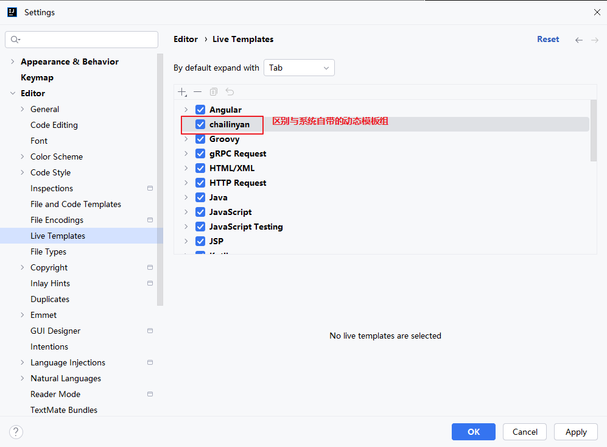Click project-level icon next to File Encodings
Viewport: 607px width, 447px height.
click(x=150, y=220)
